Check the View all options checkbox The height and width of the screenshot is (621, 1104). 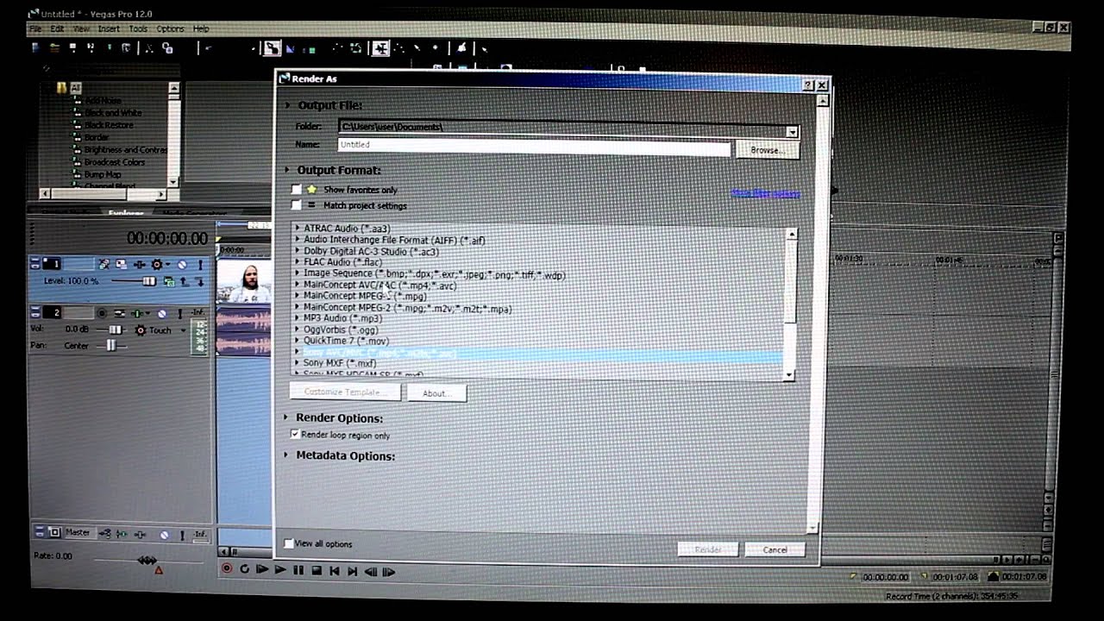(288, 543)
